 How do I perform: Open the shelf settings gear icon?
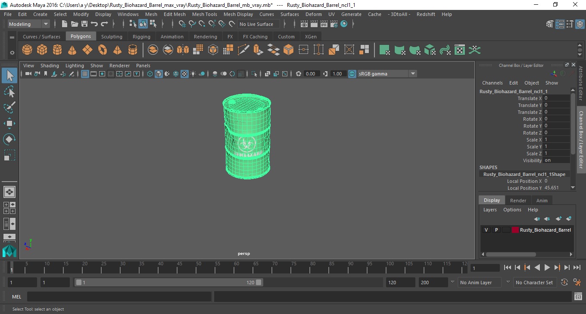pyautogui.click(x=12, y=53)
